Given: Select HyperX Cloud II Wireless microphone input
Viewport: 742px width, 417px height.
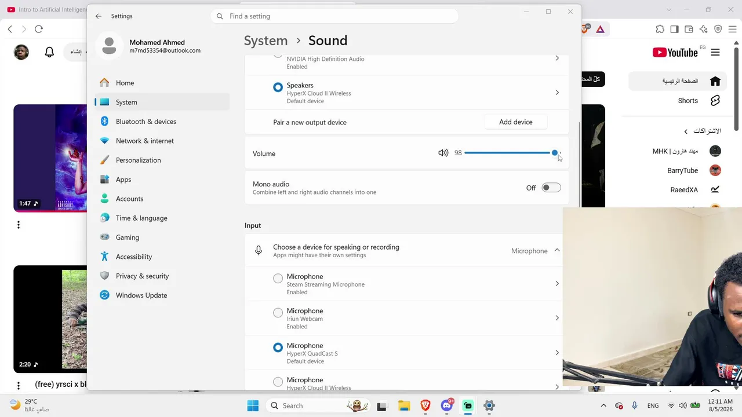Looking at the screenshot, I should [x=278, y=382].
